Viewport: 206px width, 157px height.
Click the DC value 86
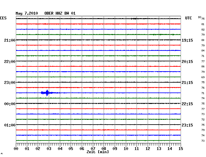(x=203, y=66)
